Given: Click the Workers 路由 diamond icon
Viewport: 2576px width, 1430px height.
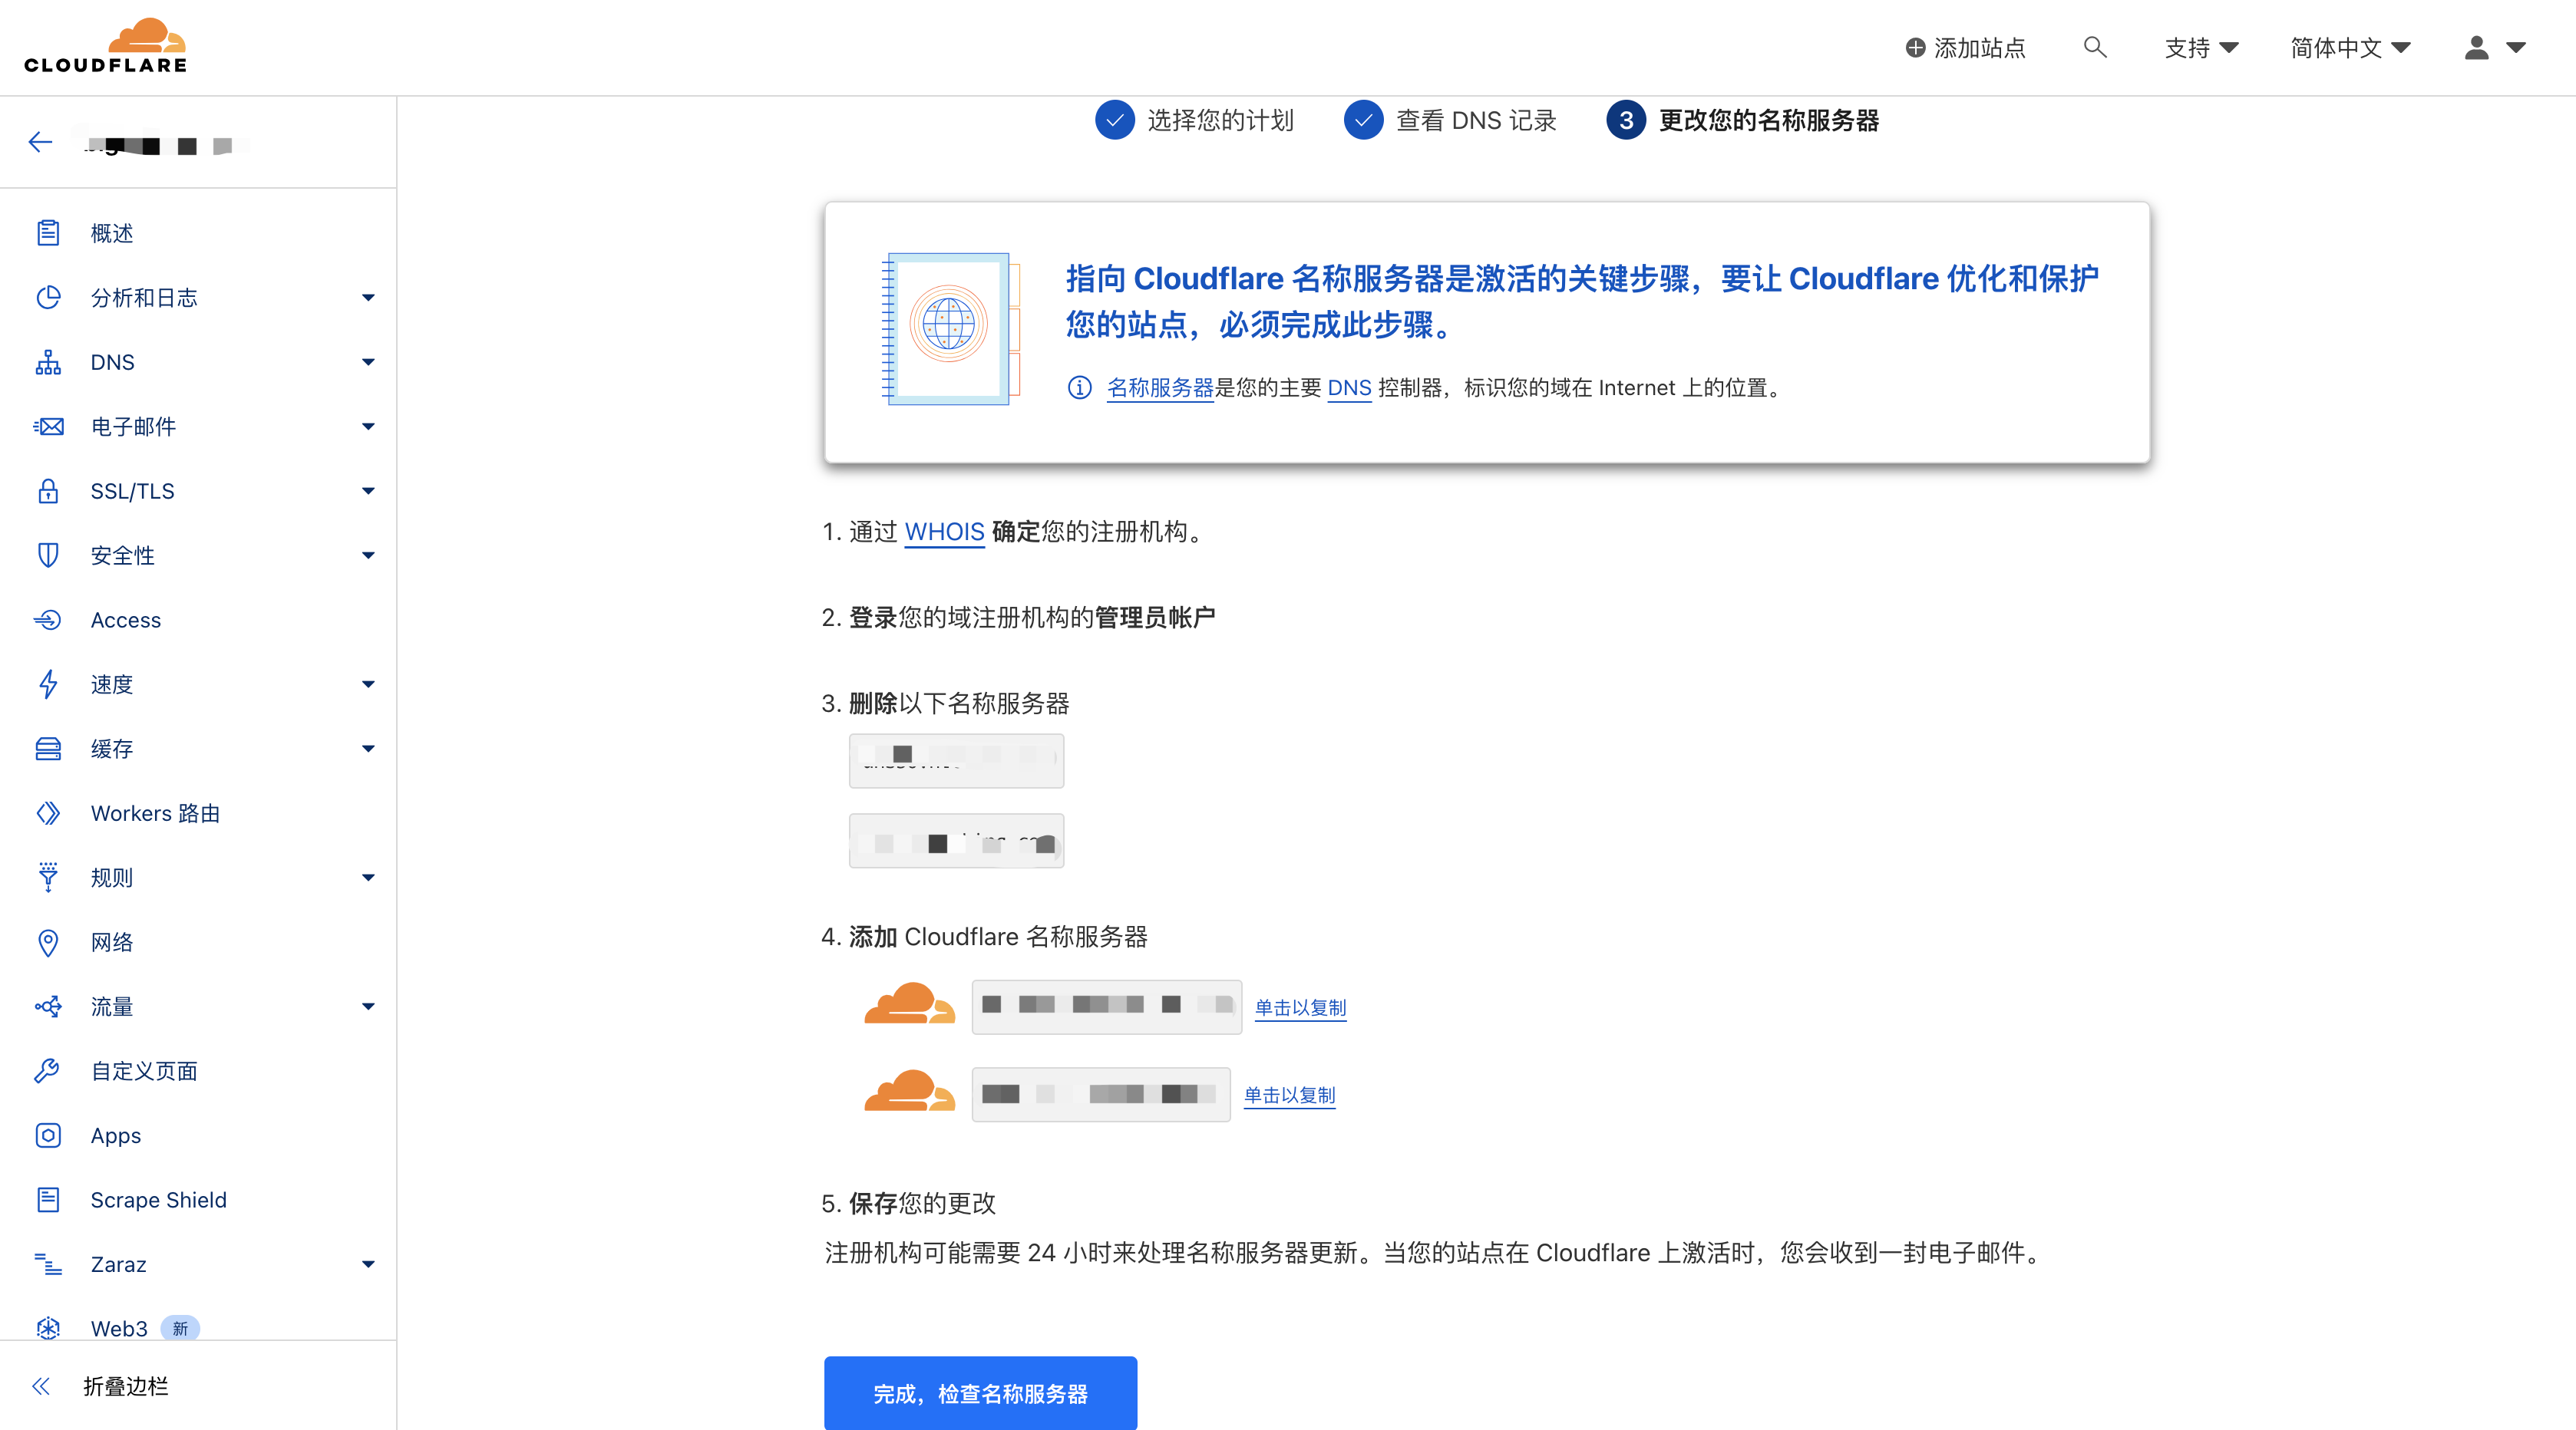Looking at the screenshot, I should [48, 813].
